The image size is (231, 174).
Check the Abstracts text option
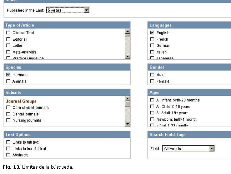[8, 155]
